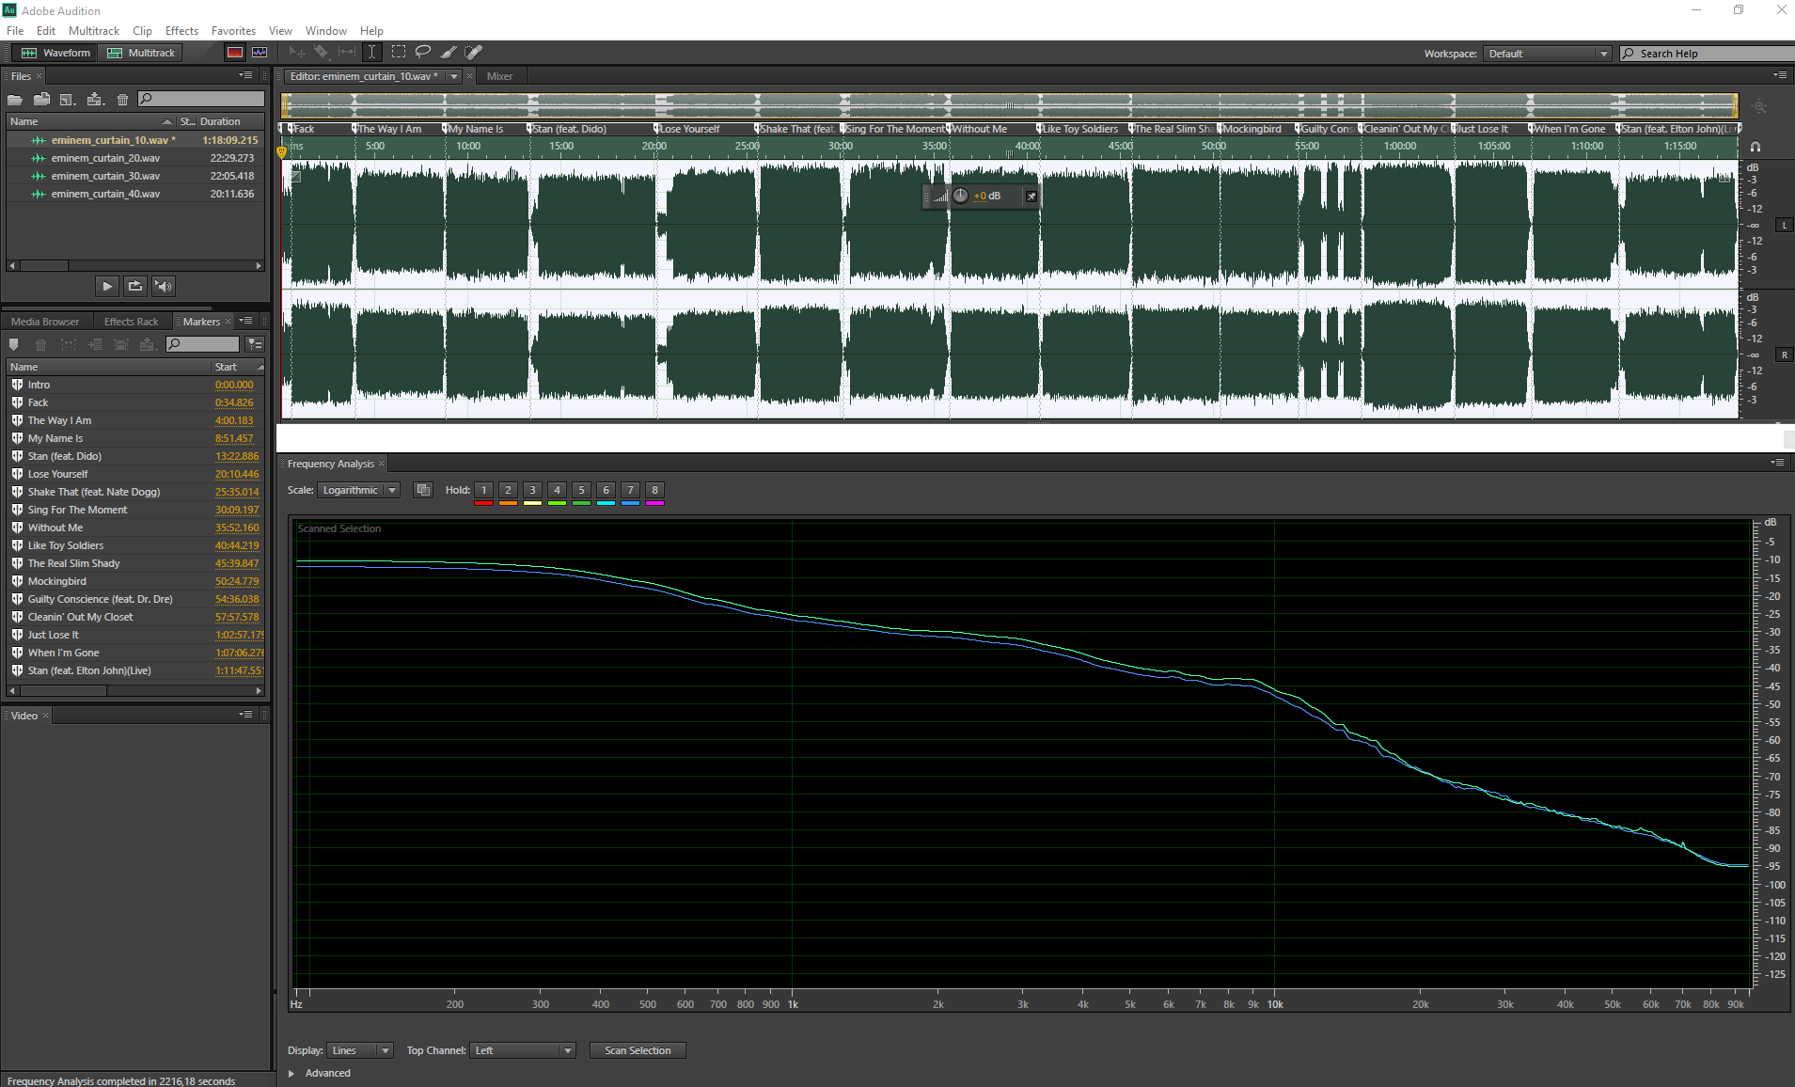Play the selected file in Files panel preview

tap(107, 286)
